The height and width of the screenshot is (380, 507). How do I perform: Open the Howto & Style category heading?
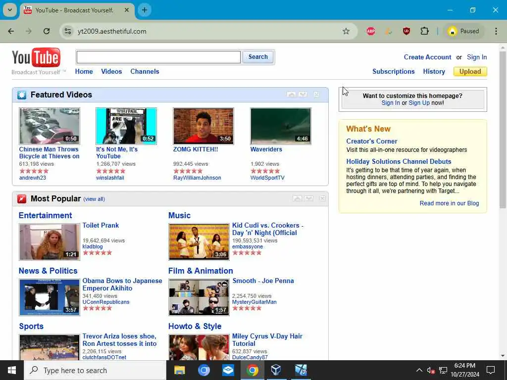[x=195, y=327]
